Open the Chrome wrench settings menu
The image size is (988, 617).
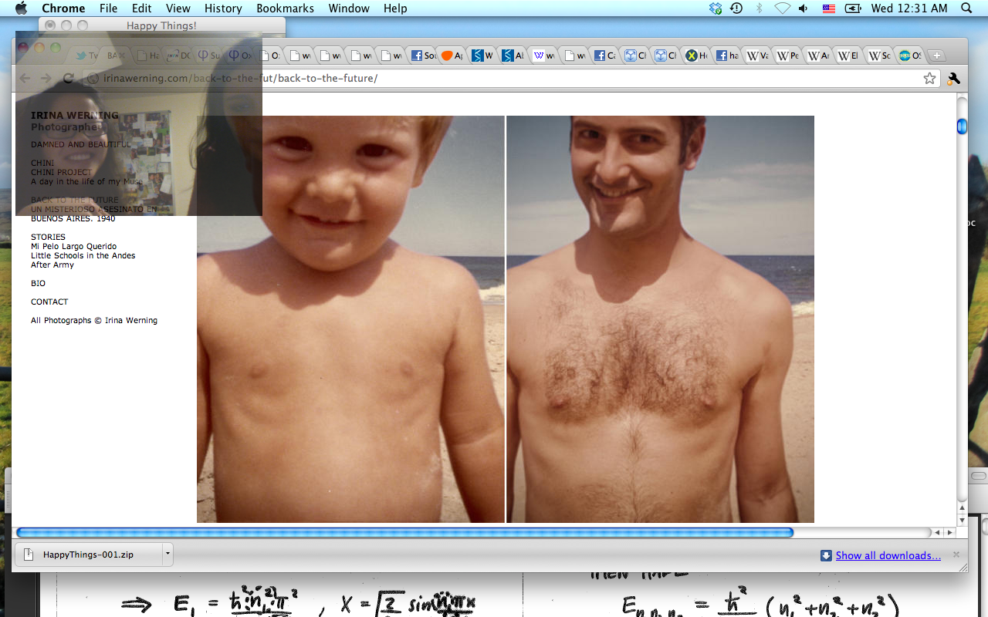(x=953, y=78)
